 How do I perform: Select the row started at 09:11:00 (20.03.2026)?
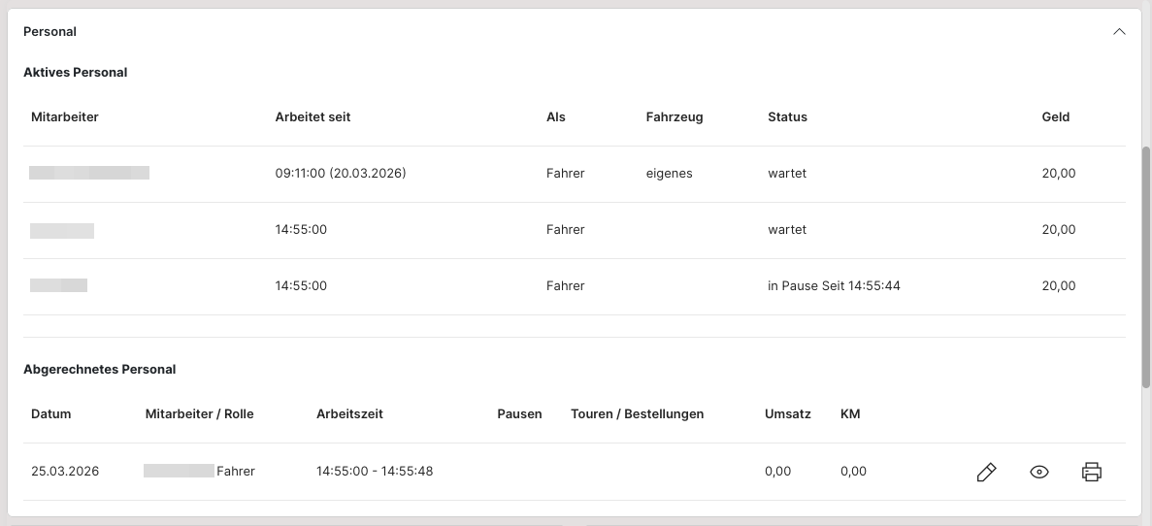click(x=340, y=174)
